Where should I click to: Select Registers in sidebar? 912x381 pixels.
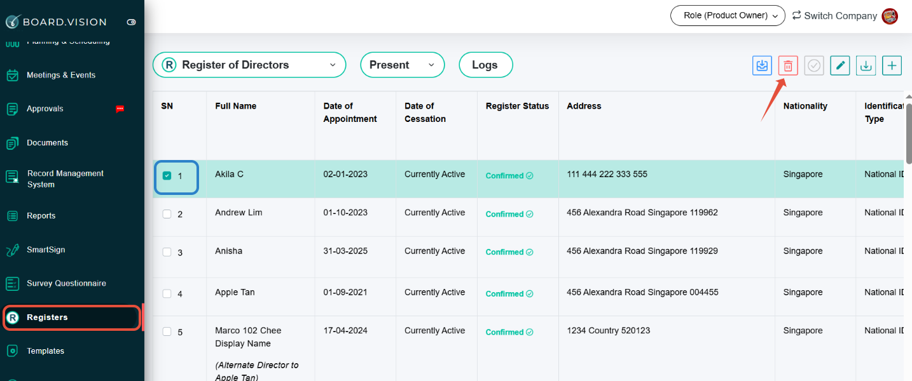pos(71,317)
